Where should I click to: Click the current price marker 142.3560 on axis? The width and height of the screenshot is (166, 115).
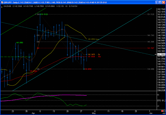click(x=161, y=54)
